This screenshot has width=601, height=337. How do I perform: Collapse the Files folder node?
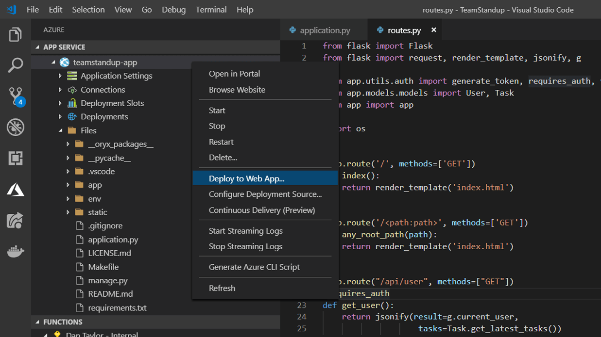tap(60, 130)
